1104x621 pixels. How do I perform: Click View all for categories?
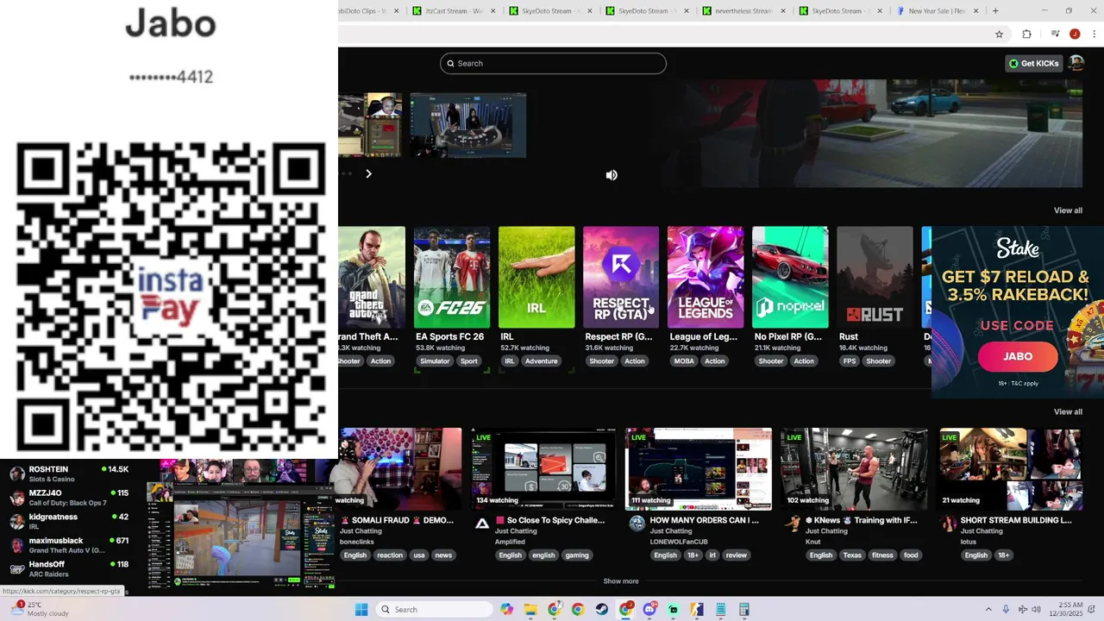coord(1068,210)
